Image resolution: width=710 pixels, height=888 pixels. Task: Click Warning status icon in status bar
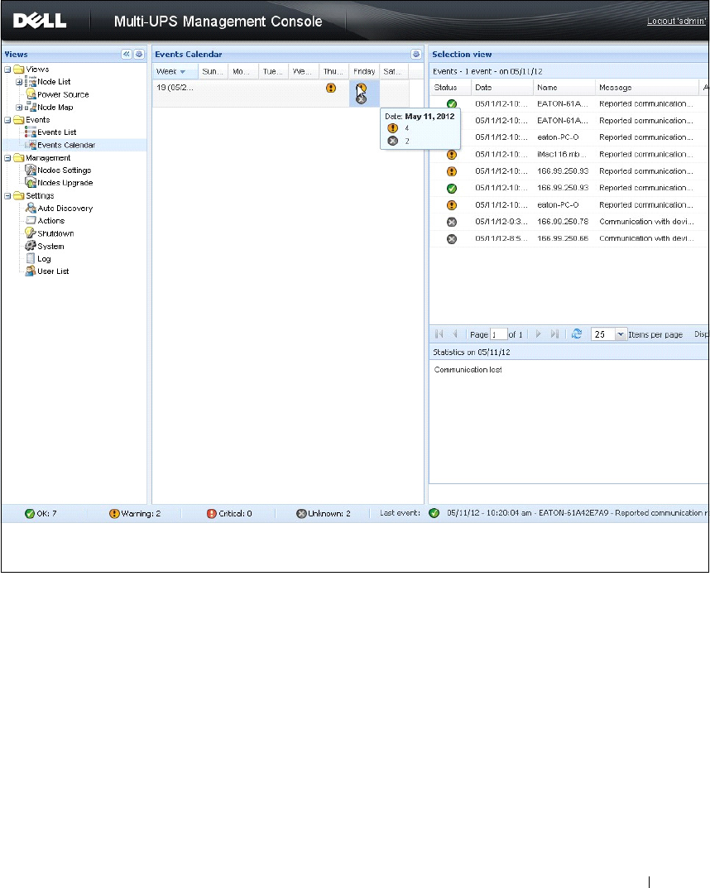pos(114,514)
